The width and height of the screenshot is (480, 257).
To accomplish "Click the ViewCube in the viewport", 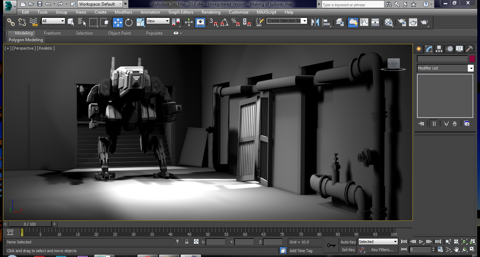I will 393,64.
